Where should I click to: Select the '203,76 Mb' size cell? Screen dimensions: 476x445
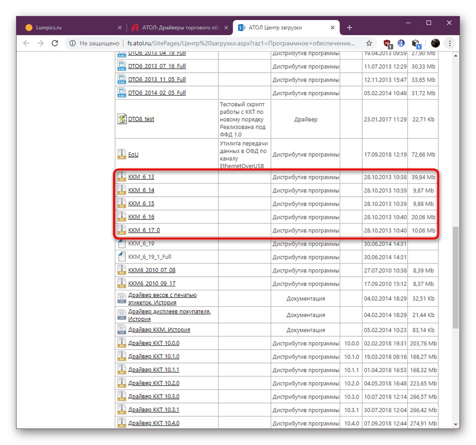[x=423, y=343]
